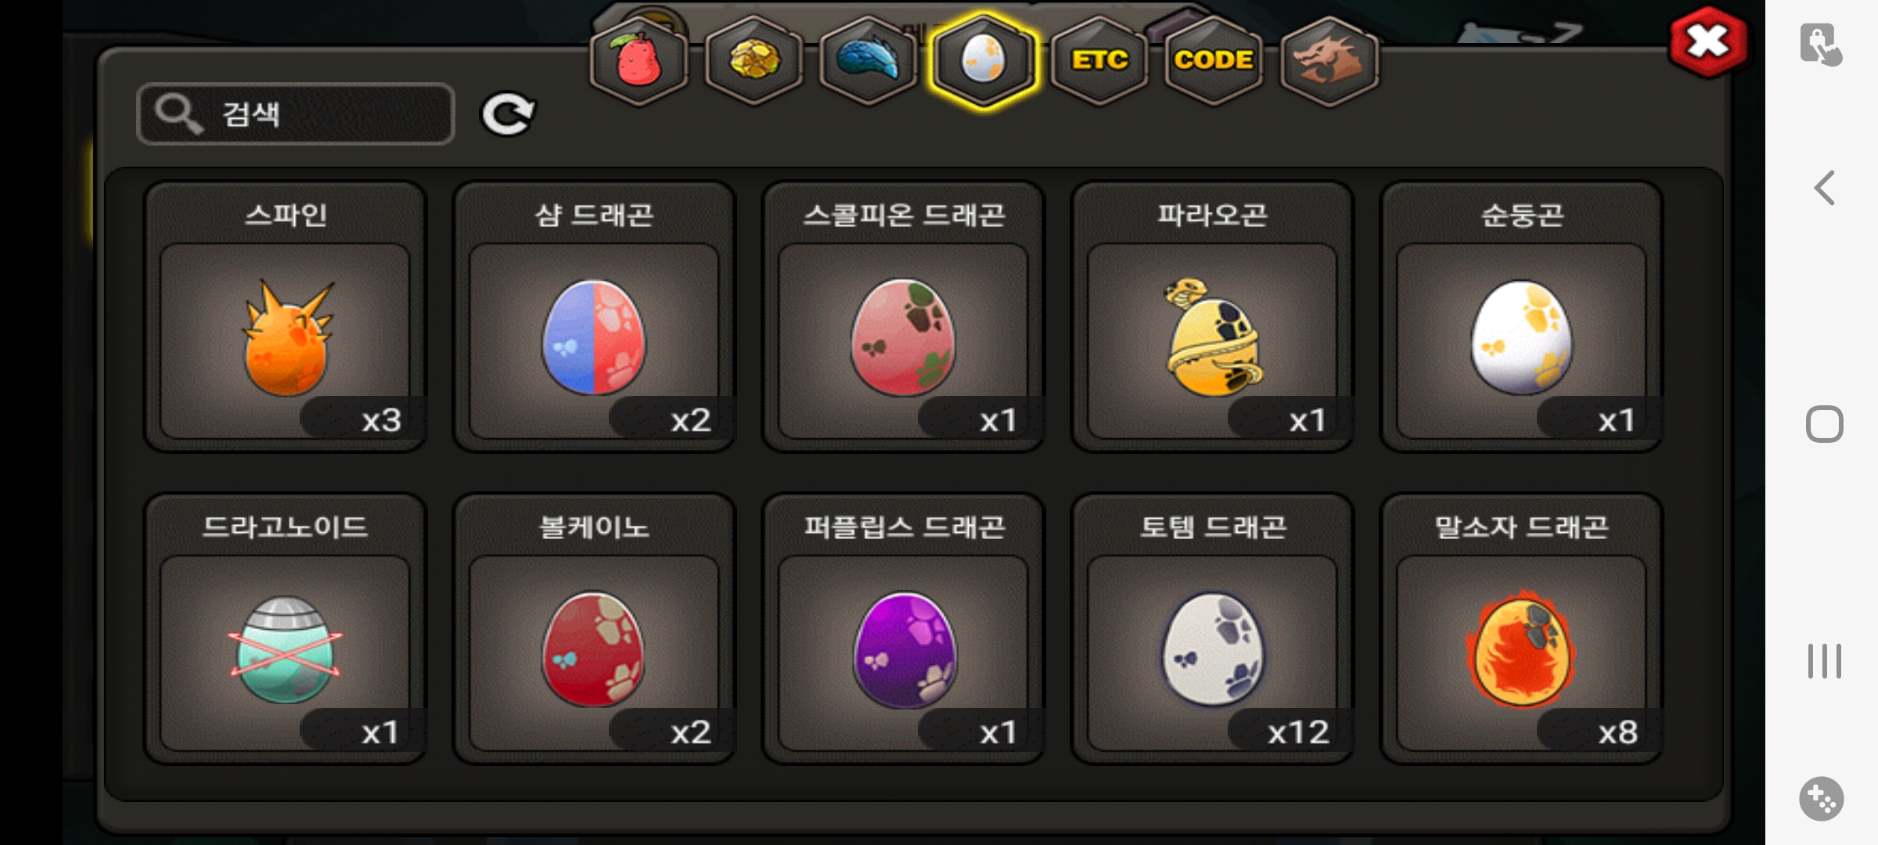The width and height of the screenshot is (1878, 845).
Task: Open the brown dragon head tab
Action: (1329, 61)
